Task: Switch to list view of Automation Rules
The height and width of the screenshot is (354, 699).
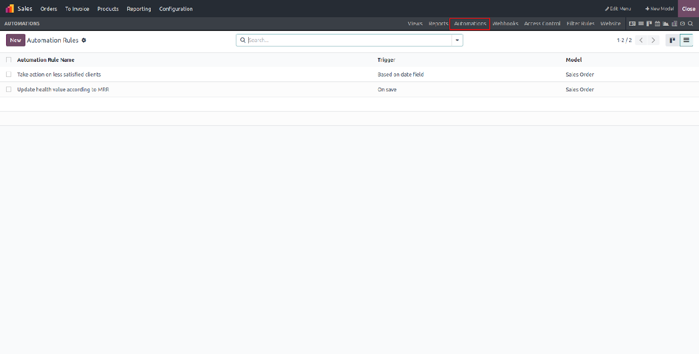Action: tap(686, 40)
